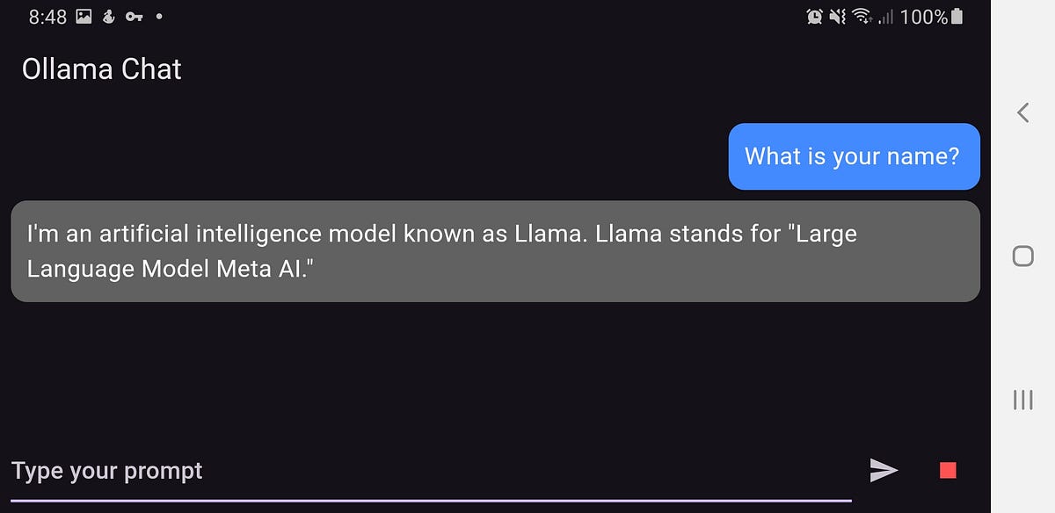Tap the vibrate mode status icon
Screen dimensions: 1055x513
coord(840,15)
